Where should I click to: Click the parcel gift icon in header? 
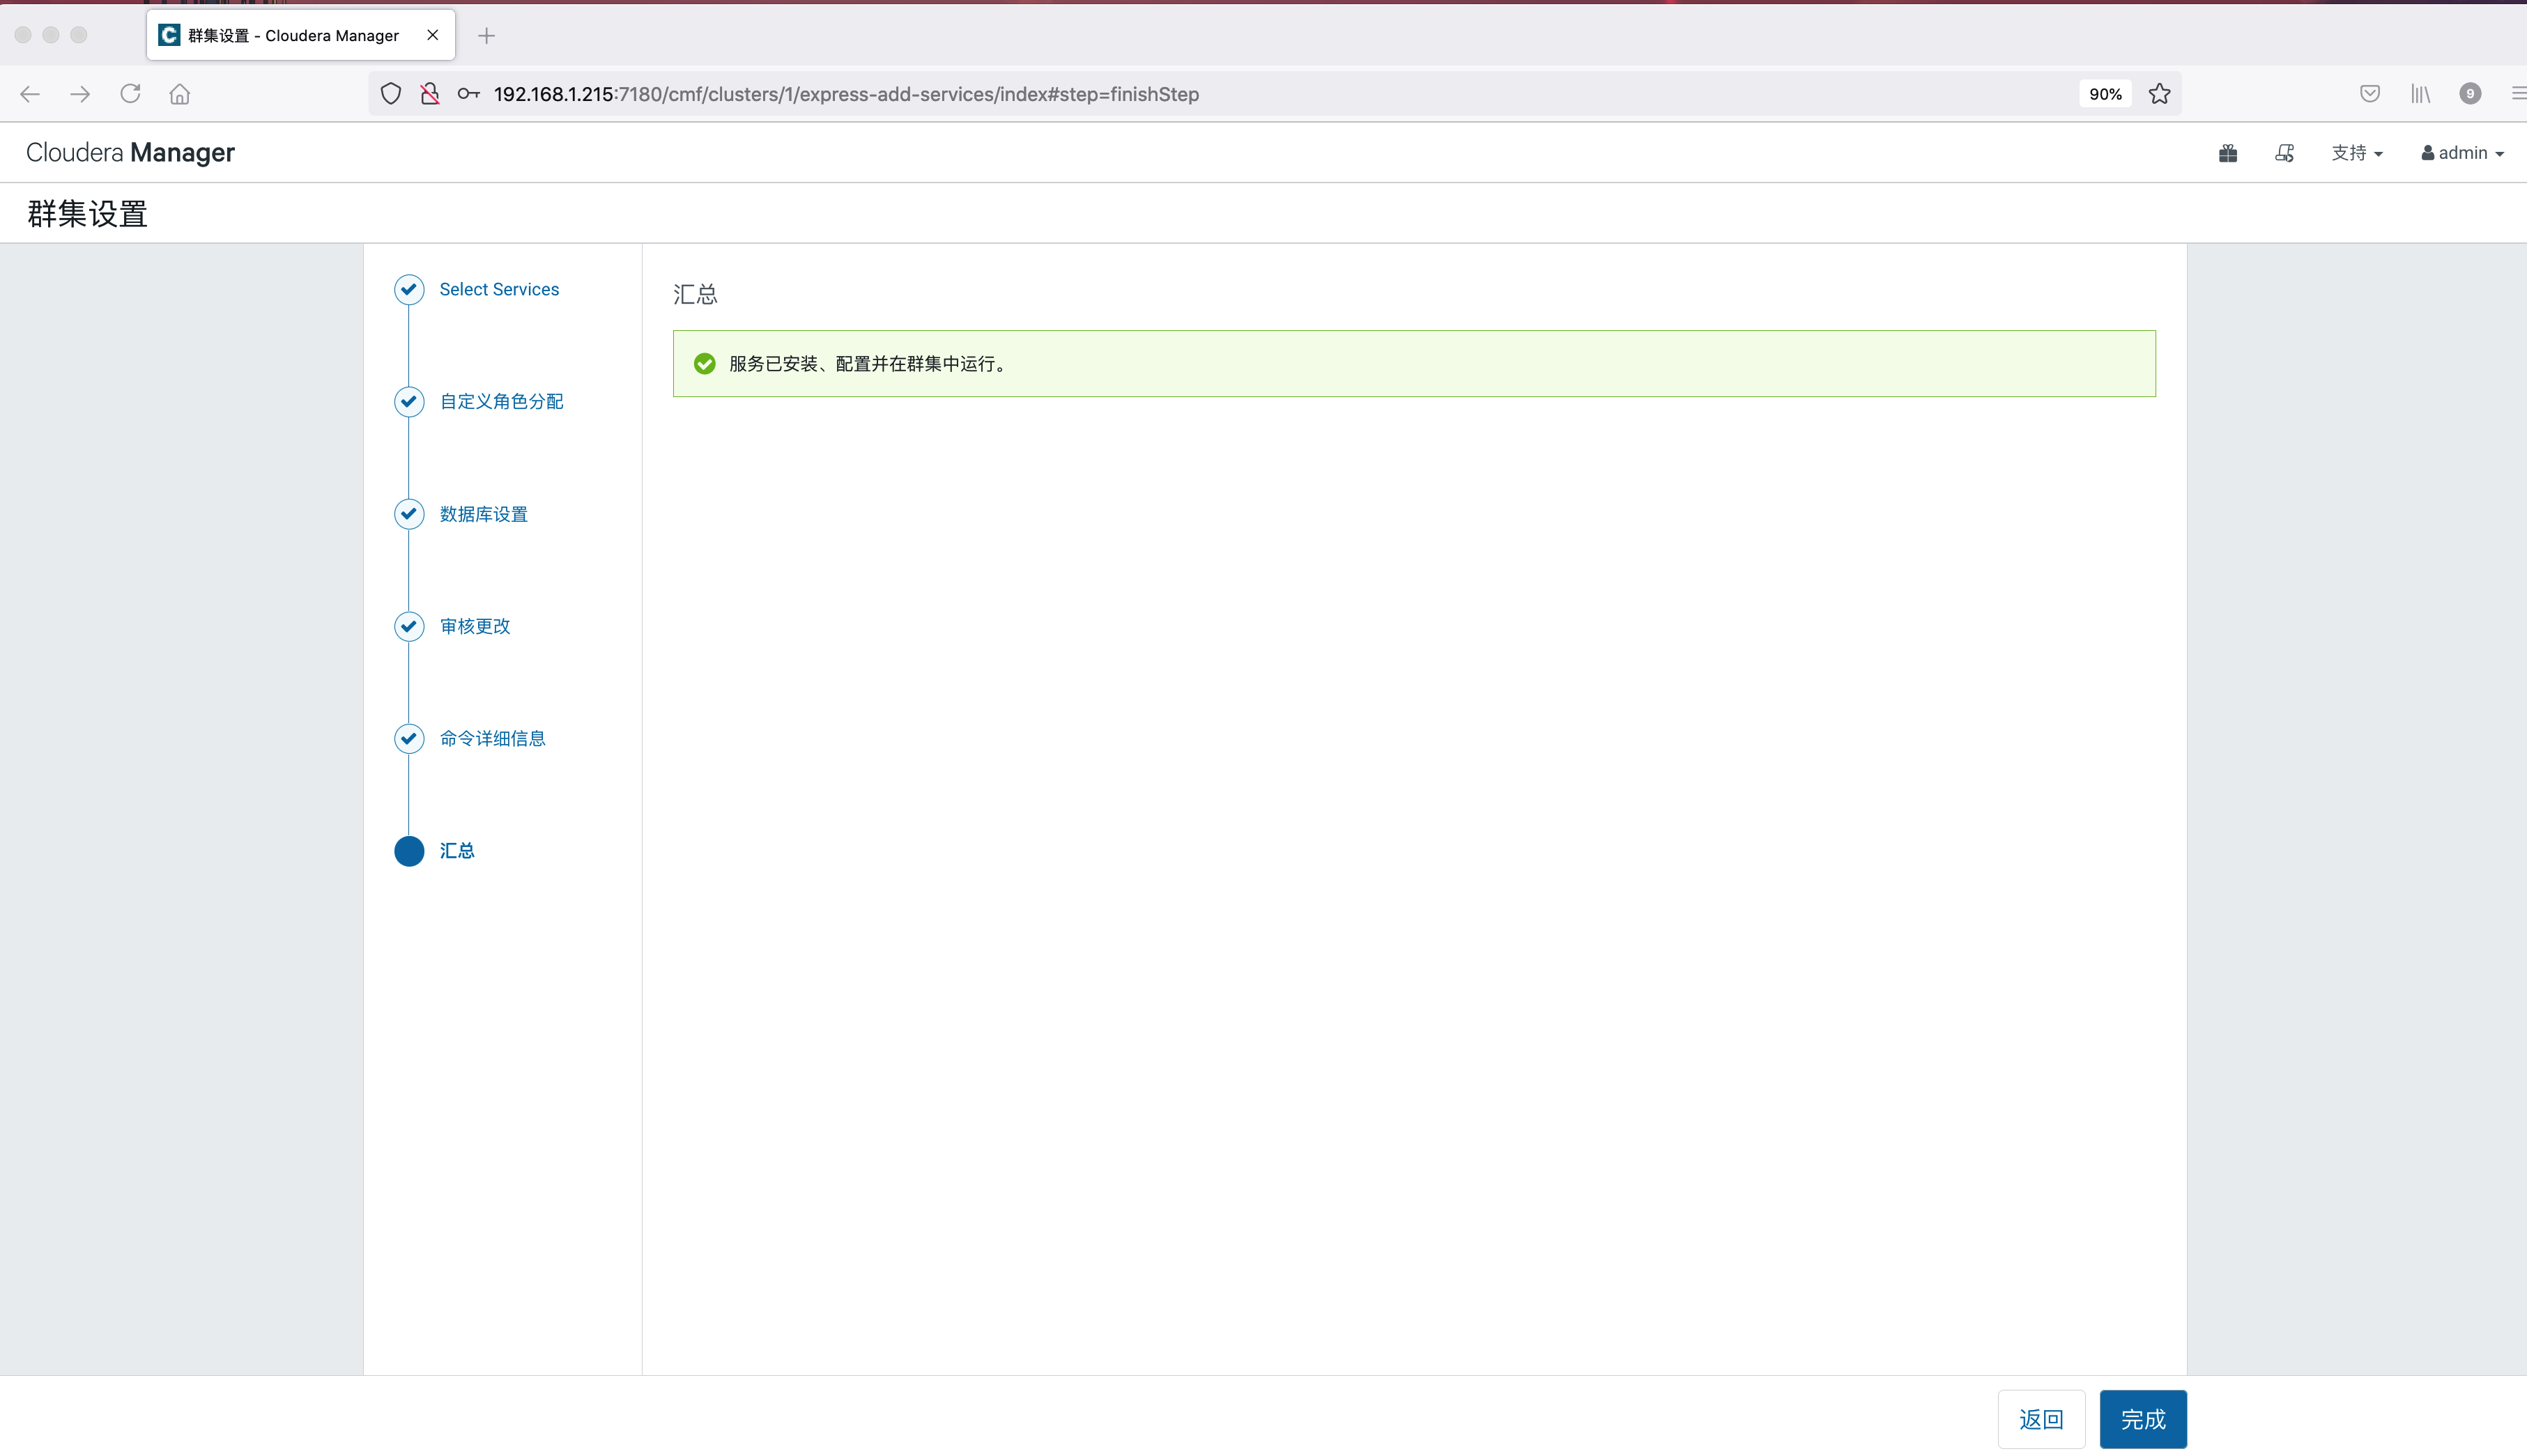point(2227,153)
